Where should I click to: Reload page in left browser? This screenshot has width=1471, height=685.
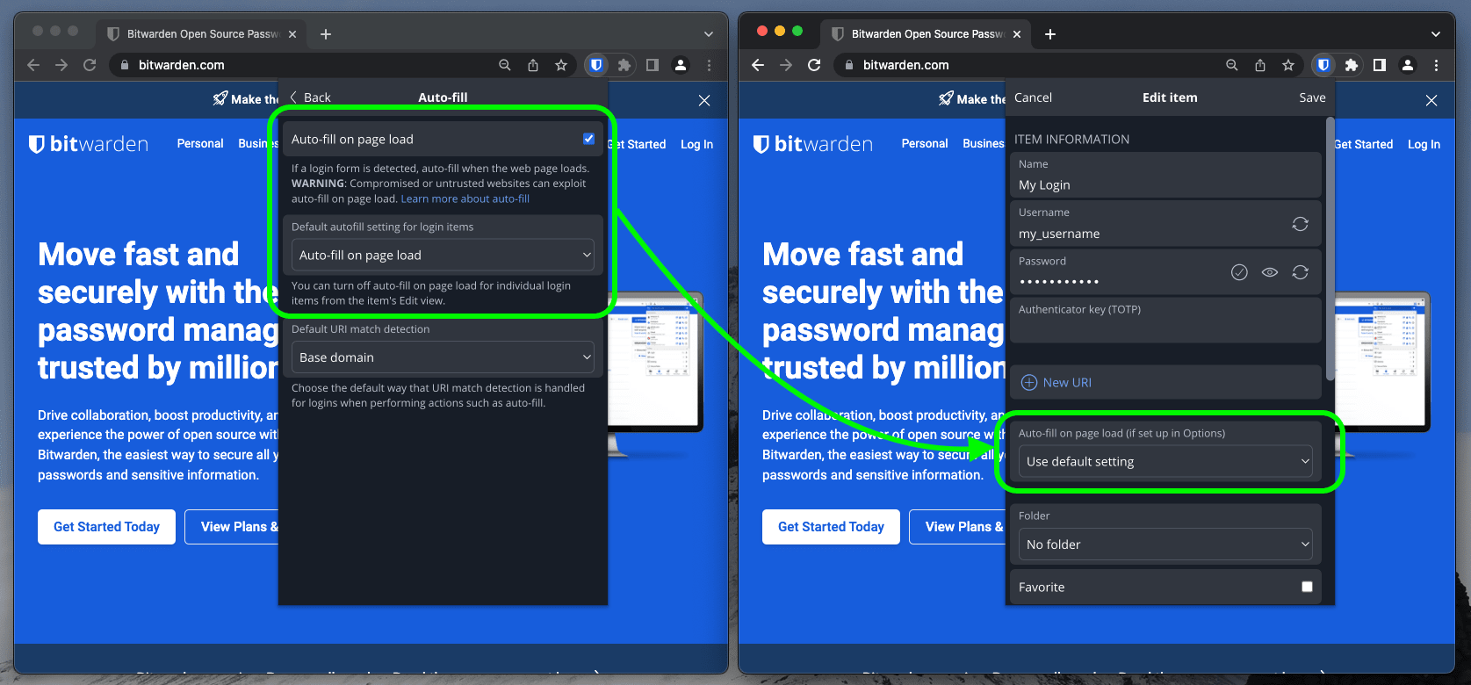tap(90, 65)
